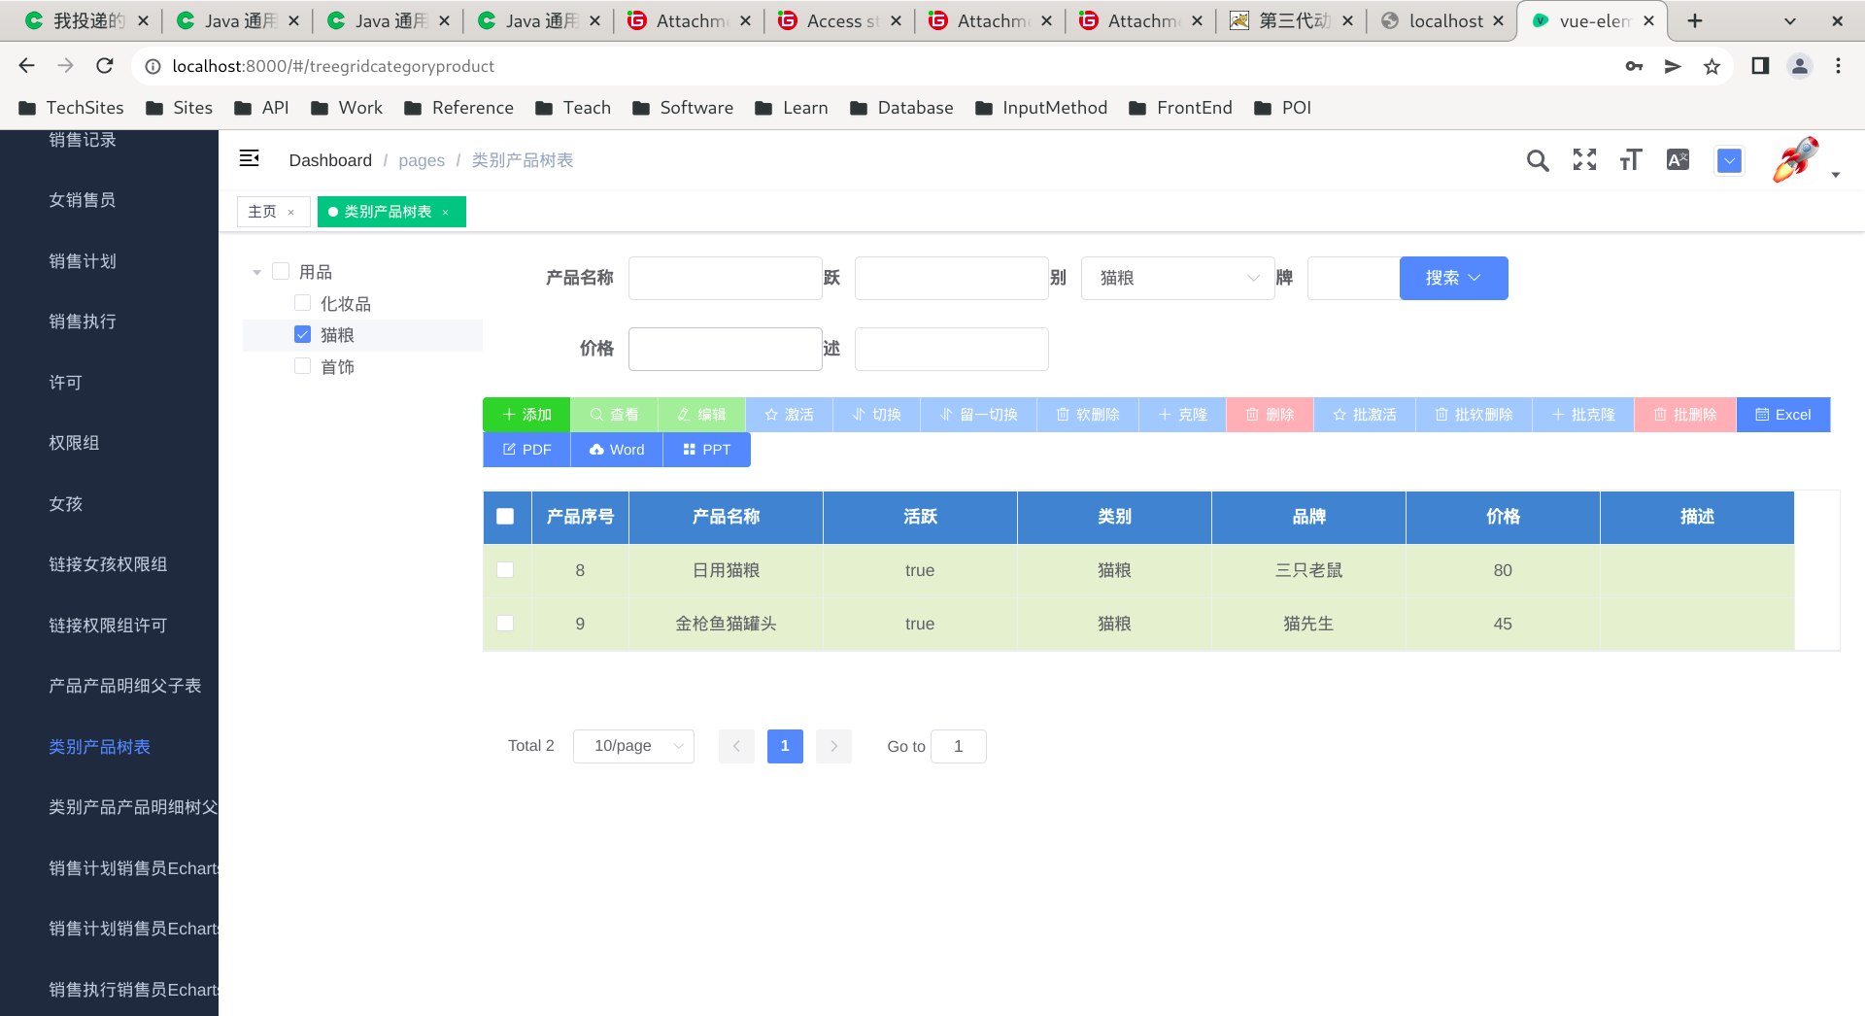
Task: Collapse the 用品 tree node
Action: click(256, 271)
